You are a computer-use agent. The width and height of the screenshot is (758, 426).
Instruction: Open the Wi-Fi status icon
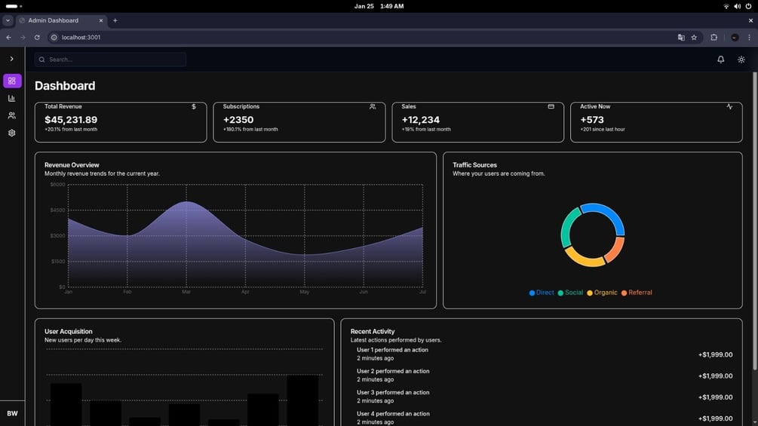tap(726, 6)
